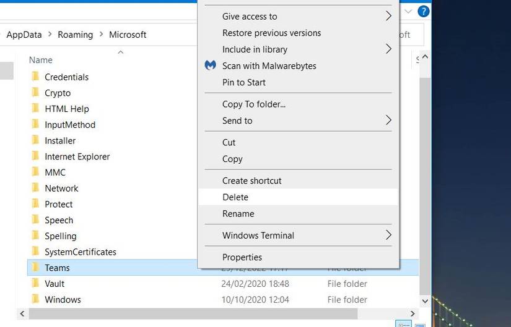
Task: Open the Include in library submenu
Action: (298, 49)
